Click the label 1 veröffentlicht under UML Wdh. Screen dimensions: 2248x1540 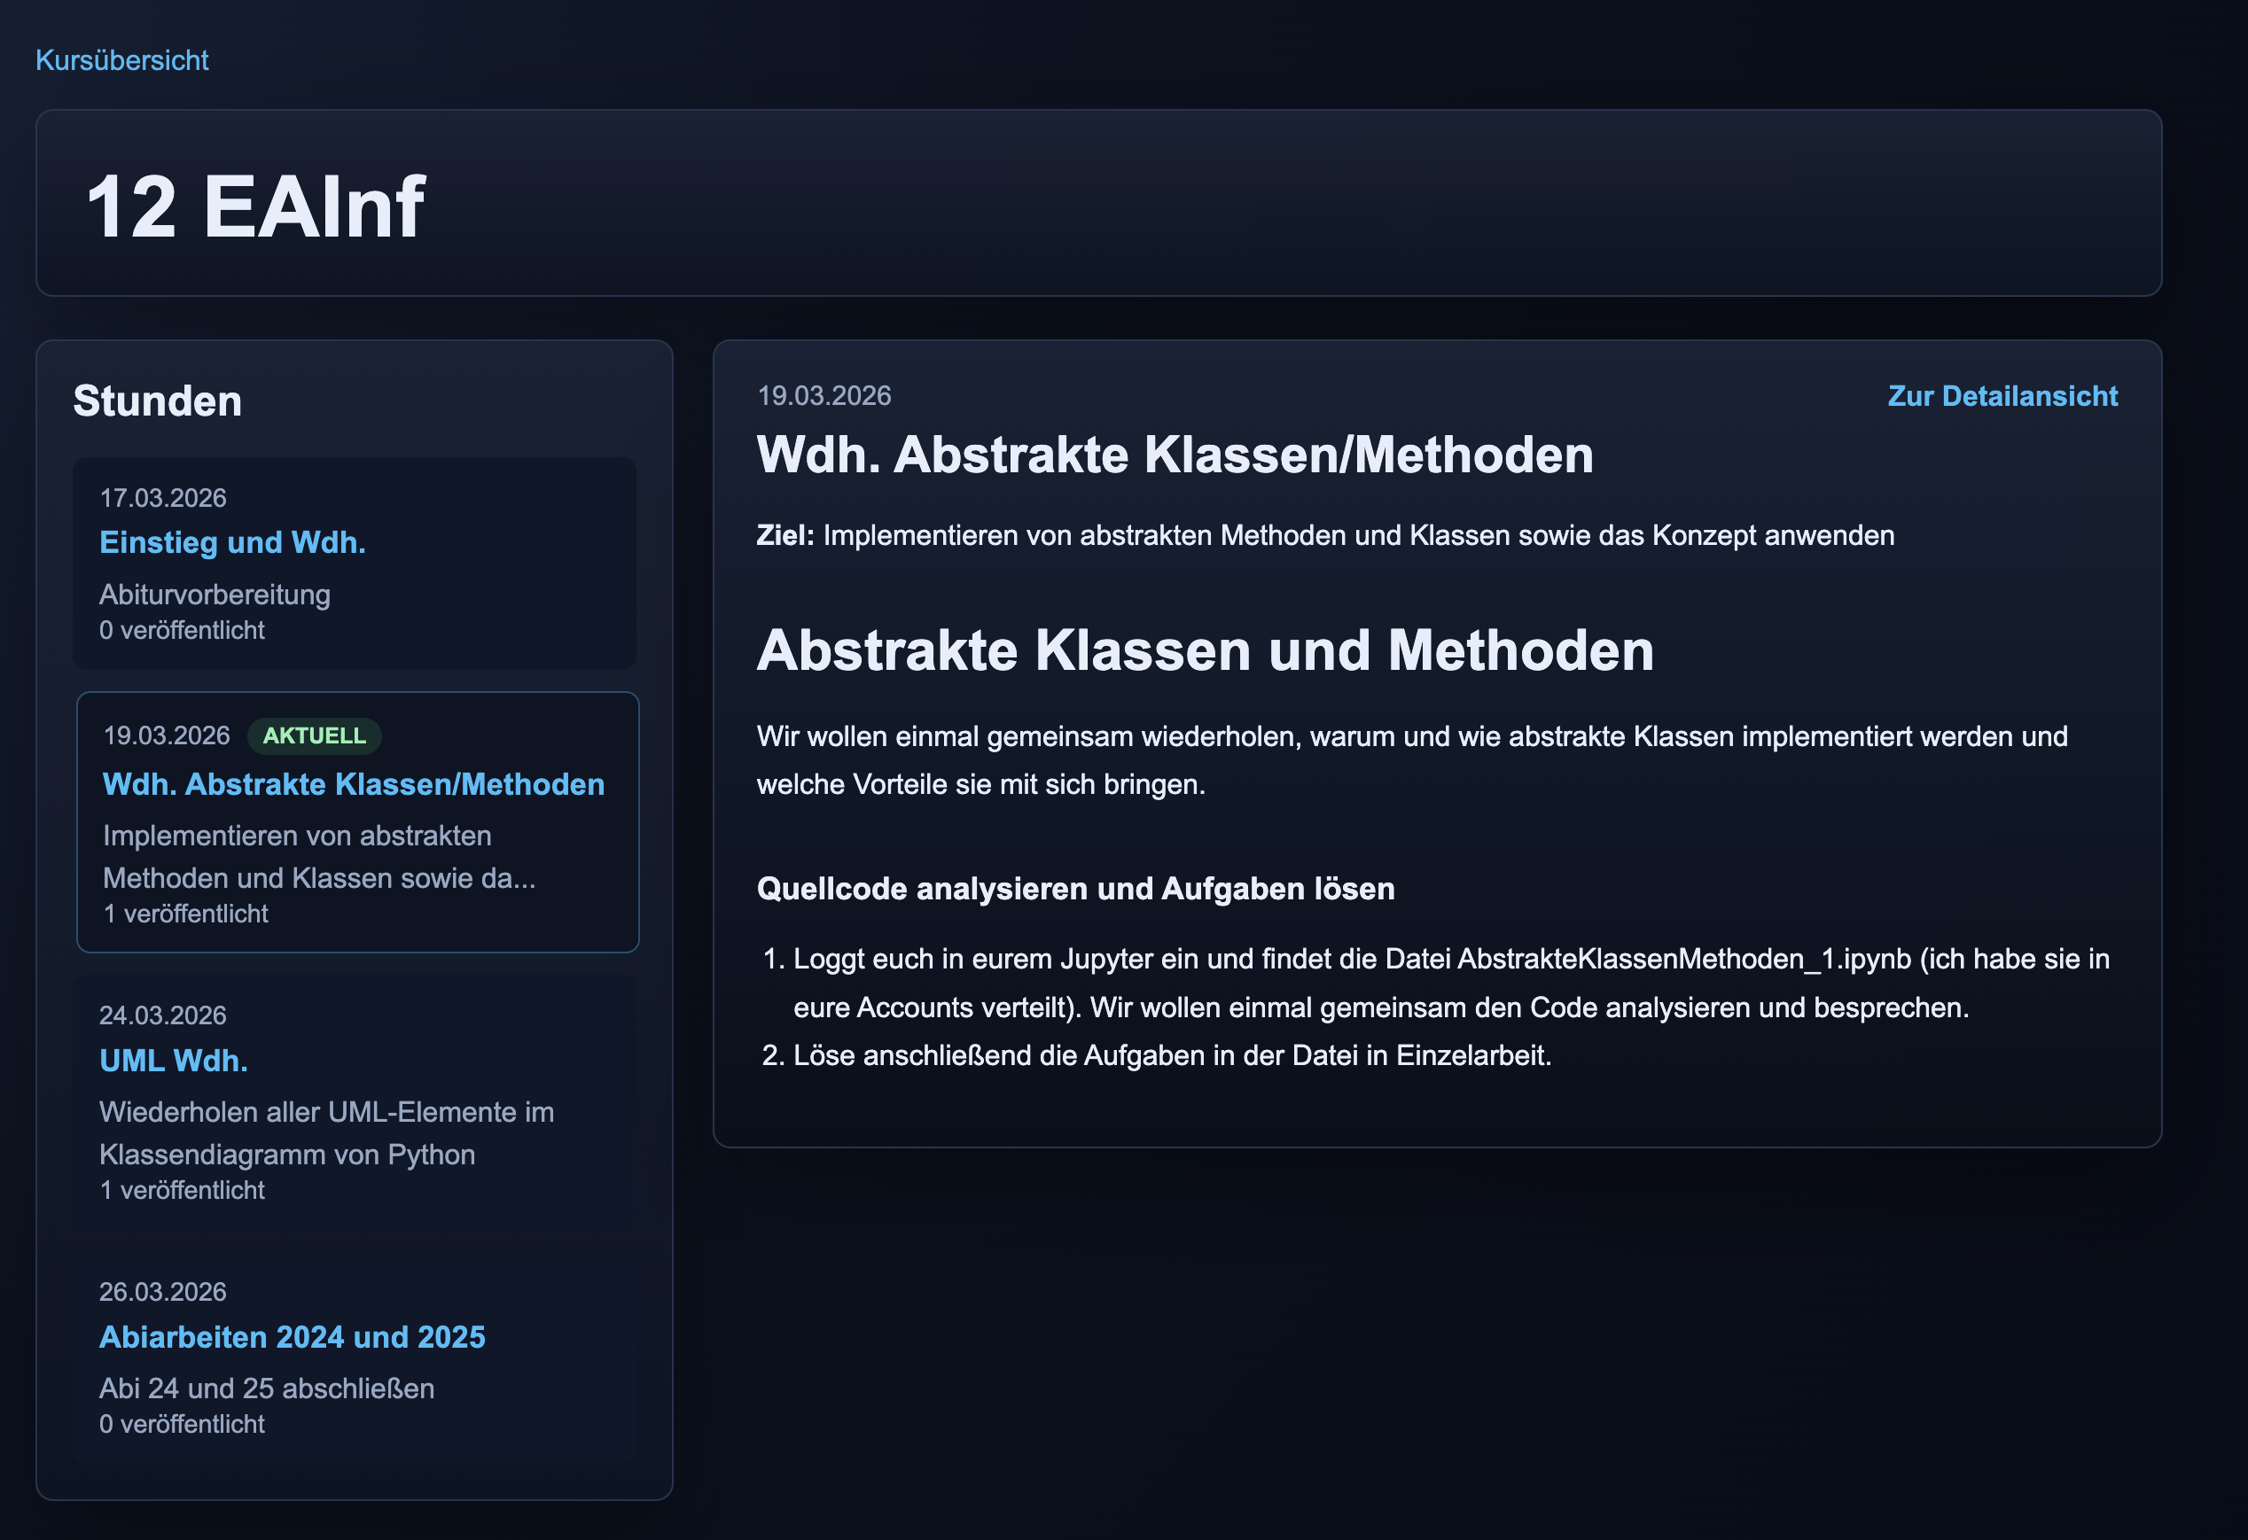coord(181,1189)
